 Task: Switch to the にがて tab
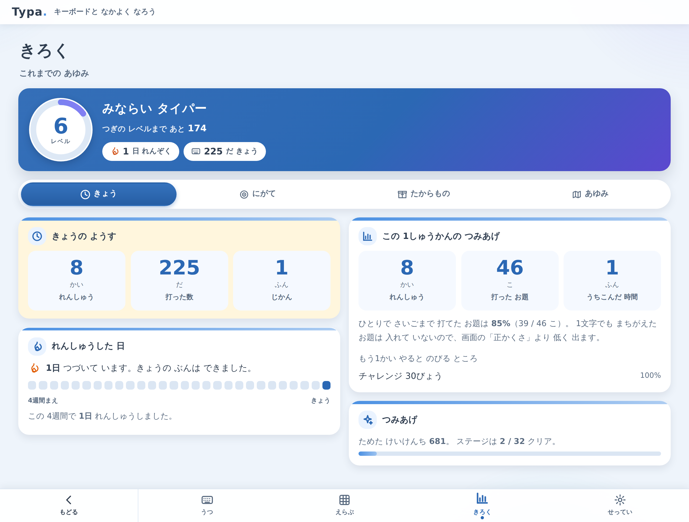[258, 194]
